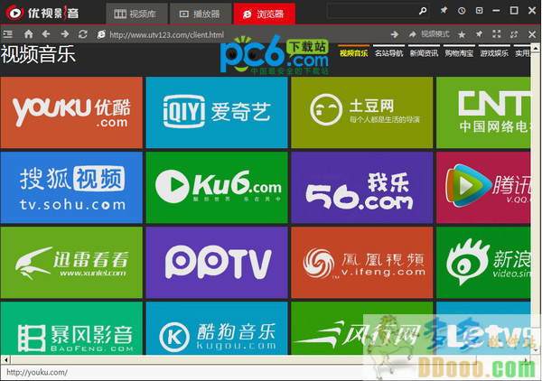Open the 风行网 tile
The width and height of the screenshot is (542, 381).
[362, 328]
